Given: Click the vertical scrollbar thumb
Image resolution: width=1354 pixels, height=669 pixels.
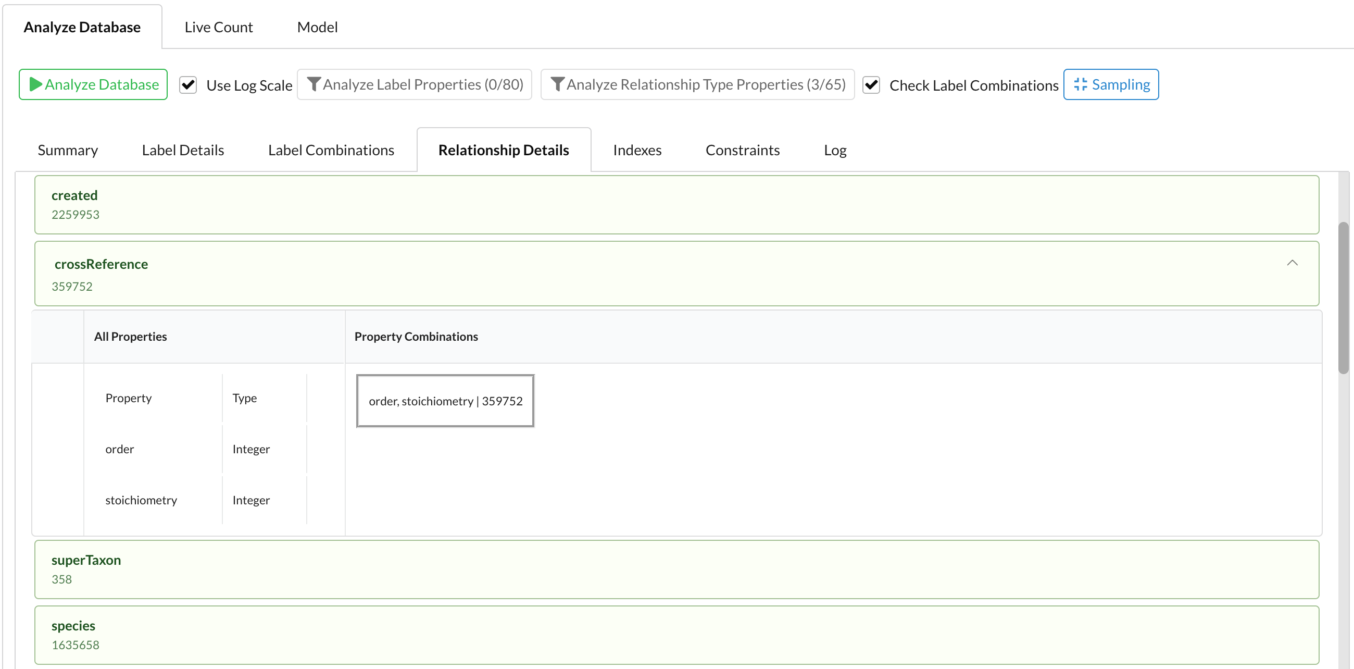Looking at the screenshot, I should tap(1343, 298).
